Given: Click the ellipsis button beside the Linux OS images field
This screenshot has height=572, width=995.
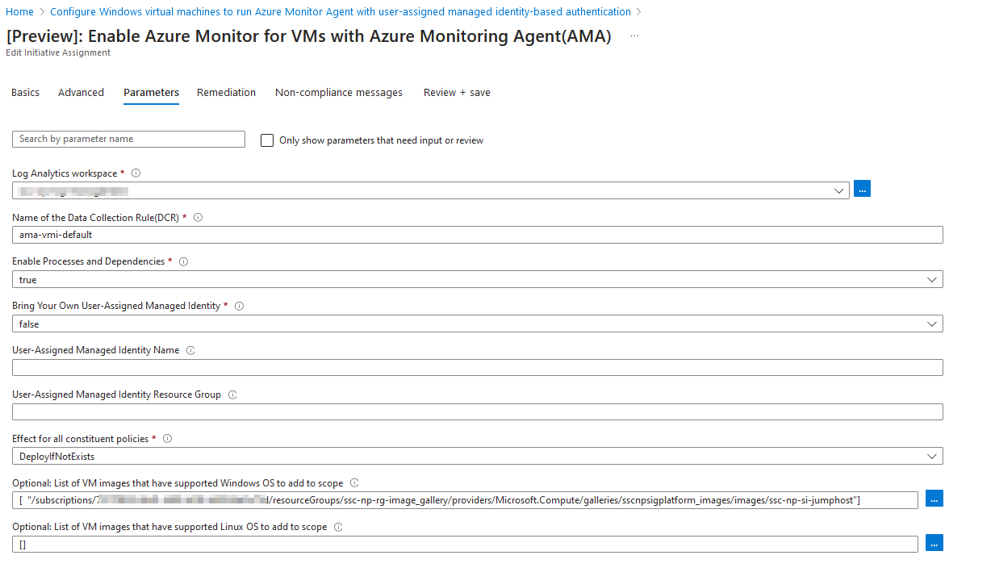Looking at the screenshot, I should (934, 542).
